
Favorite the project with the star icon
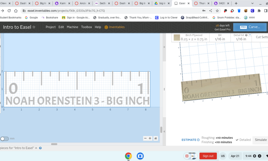pyautogui.click(x=34, y=27)
